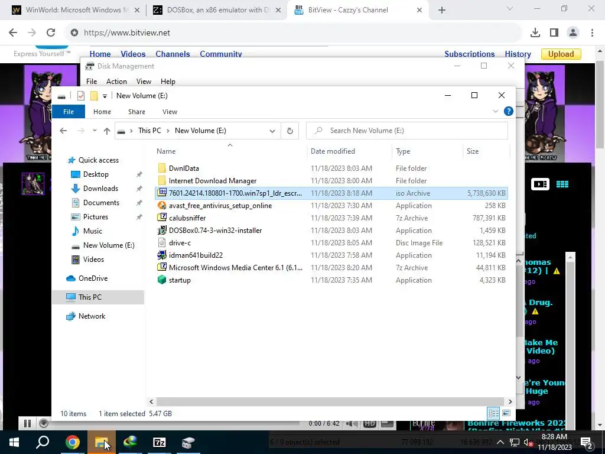Open the File tab in Explorer
This screenshot has width=605, height=454.
click(x=69, y=112)
